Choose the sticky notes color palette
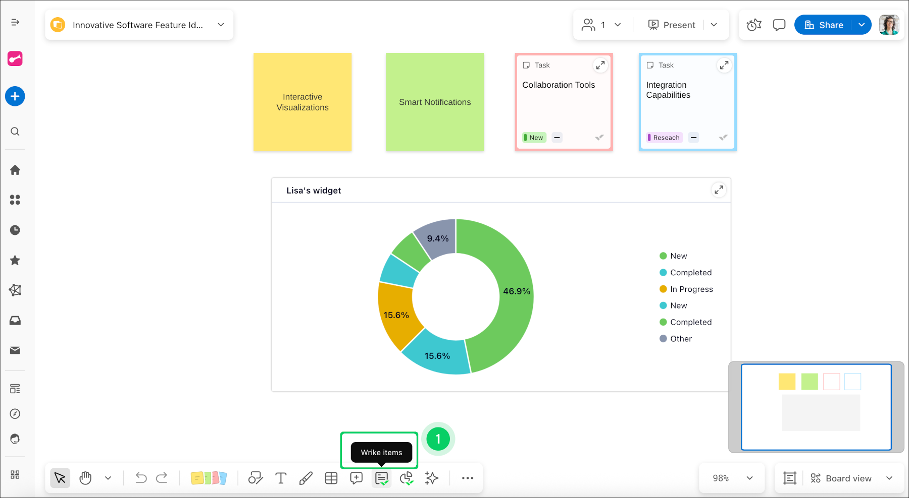Viewport: 909px width, 498px height. coord(209,478)
